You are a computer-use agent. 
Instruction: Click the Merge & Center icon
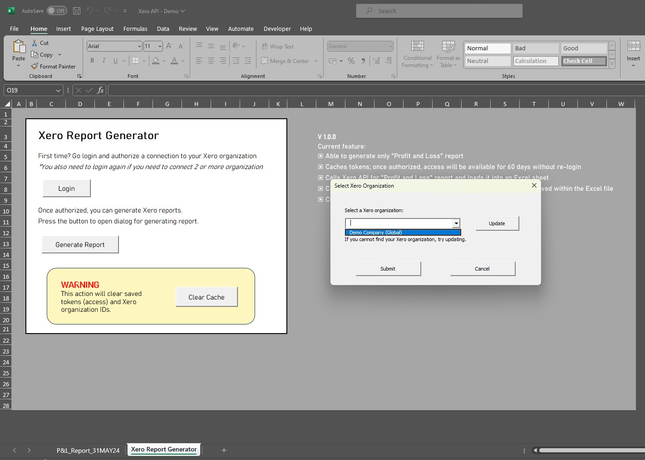click(x=265, y=61)
